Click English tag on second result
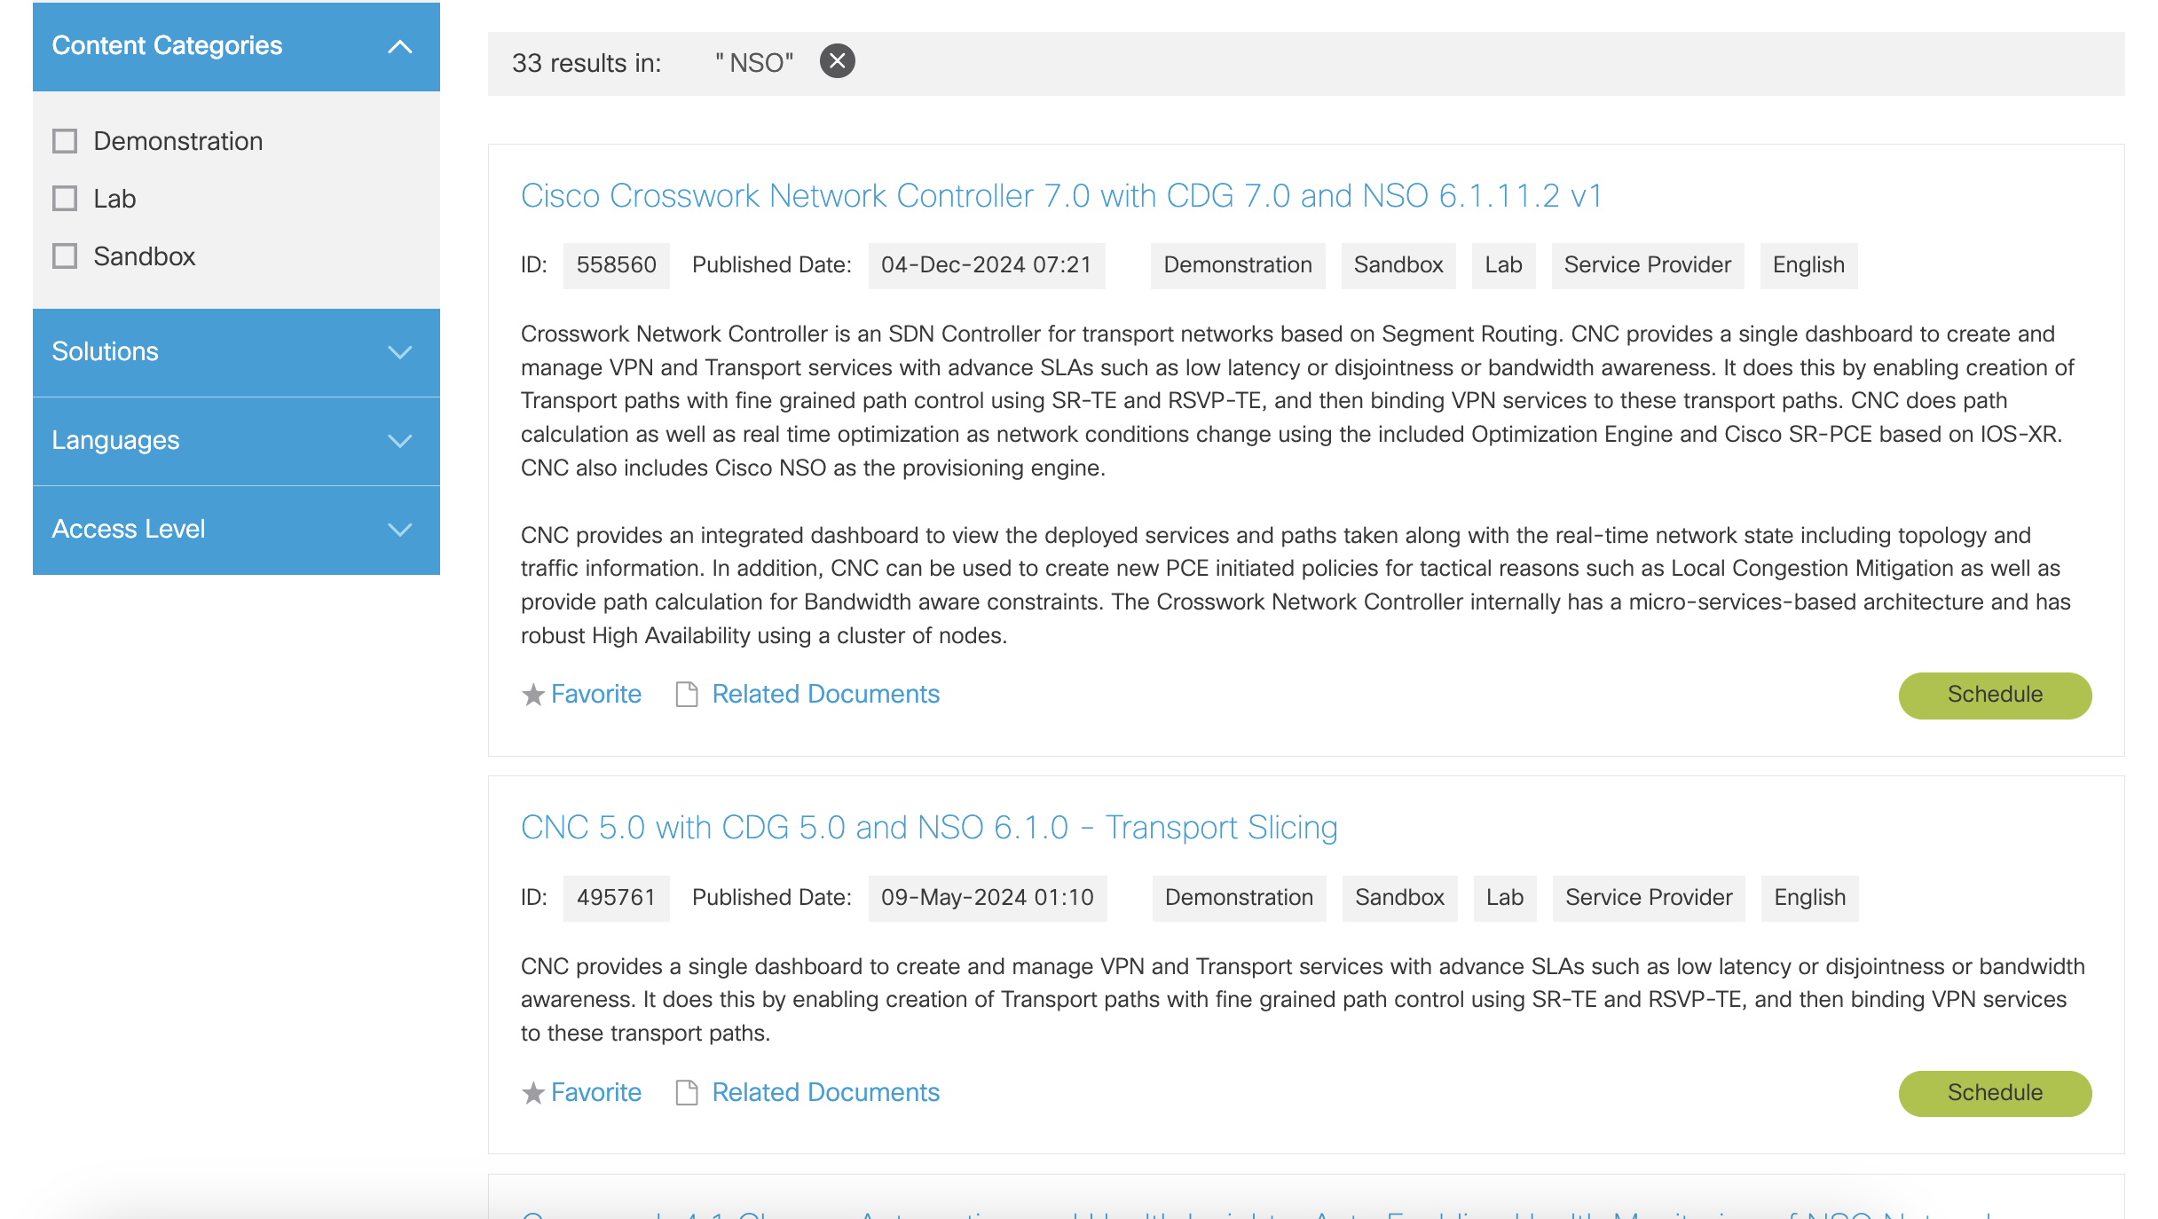 click(x=1809, y=898)
